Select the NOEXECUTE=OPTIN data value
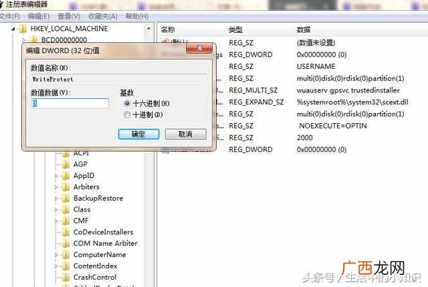 click(x=333, y=126)
